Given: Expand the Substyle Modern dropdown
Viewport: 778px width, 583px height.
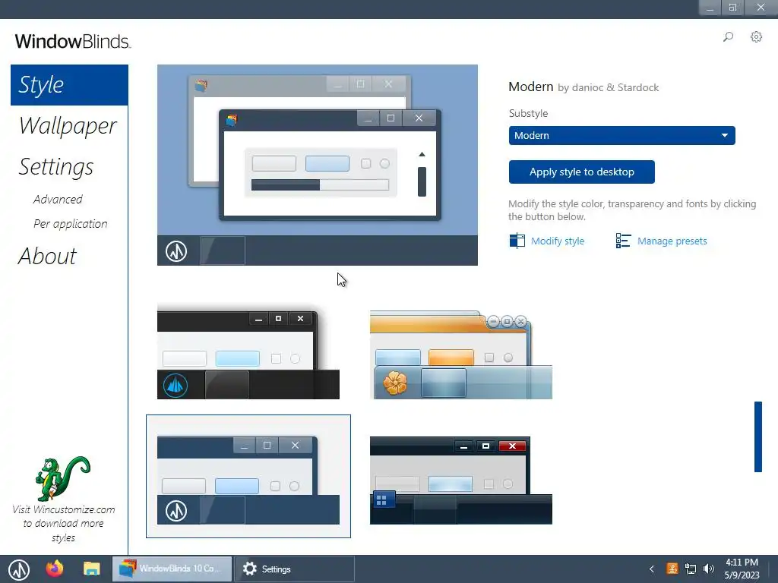Looking at the screenshot, I should pos(621,135).
